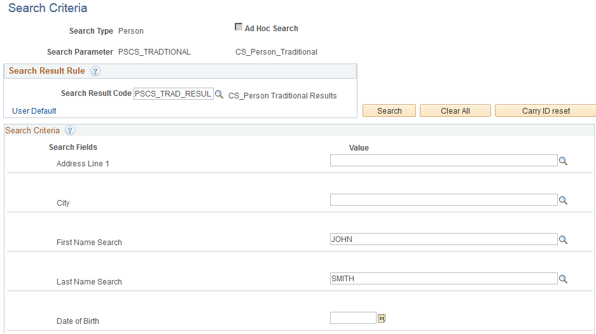Click the Date of Birth input field
The width and height of the screenshot is (596, 334).
(x=353, y=318)
